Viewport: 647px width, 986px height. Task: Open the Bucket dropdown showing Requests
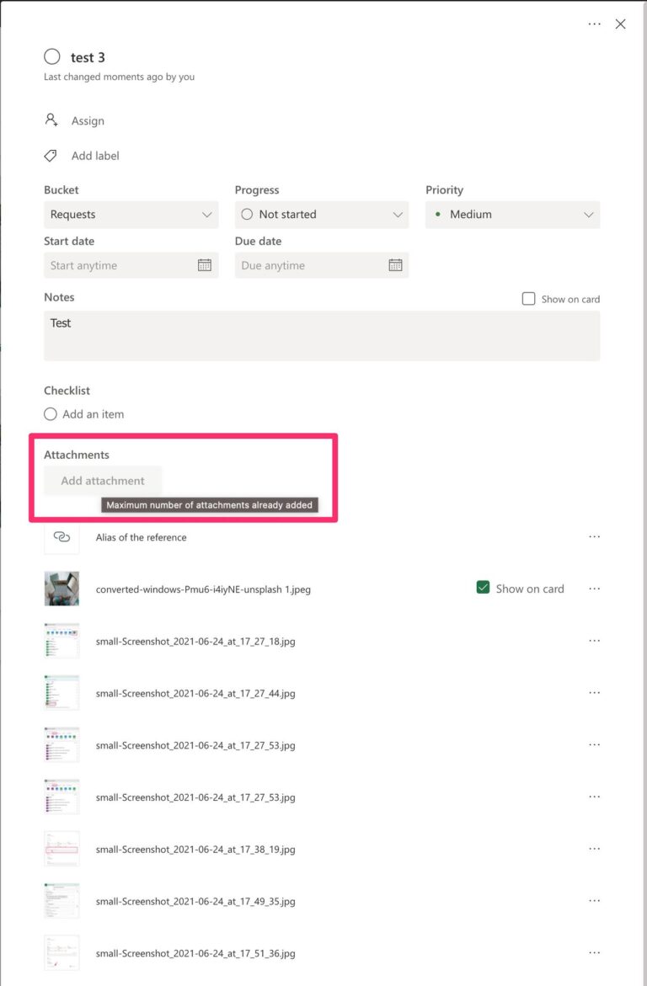point(131,214)
